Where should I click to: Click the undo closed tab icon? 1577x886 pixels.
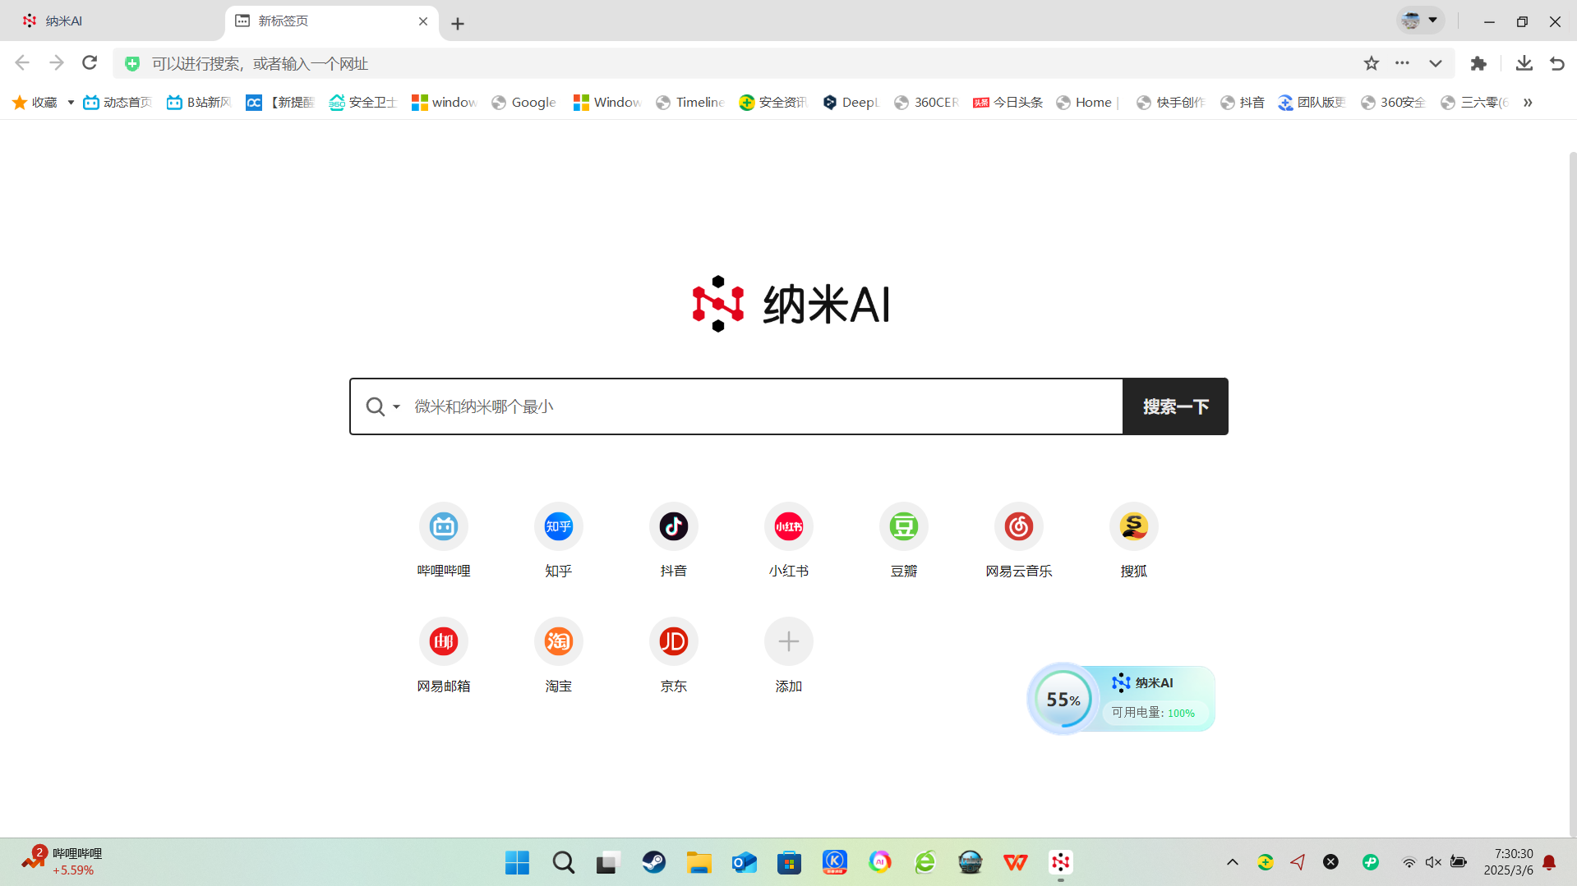(x=1557, y=63)
